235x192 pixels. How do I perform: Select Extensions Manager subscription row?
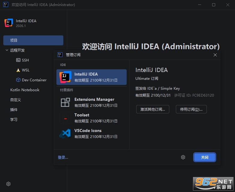pos(92,102)
